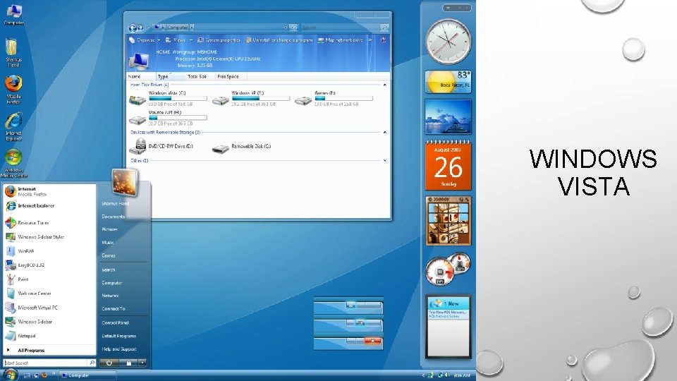Click Computer taskbar button
Viewport: 677px width, 381px height.
point(87,375)
